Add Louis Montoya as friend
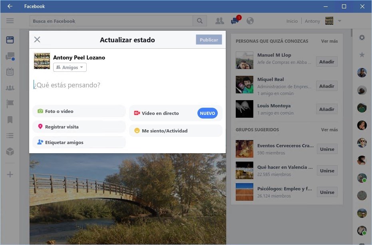The width and height of the screenshot is (372, 245). point(327,109)
